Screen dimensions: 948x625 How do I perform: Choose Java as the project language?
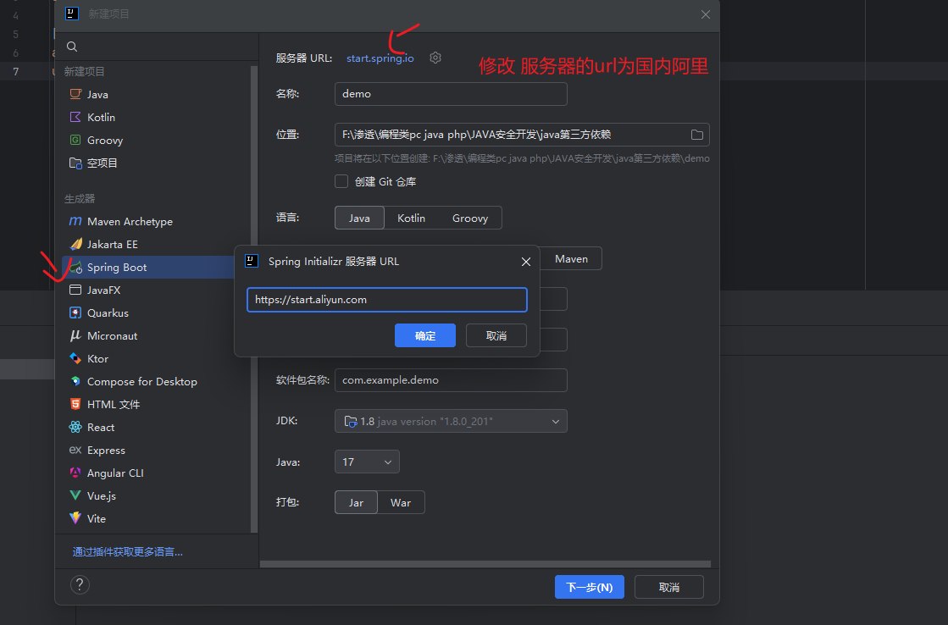click(359, 218)
